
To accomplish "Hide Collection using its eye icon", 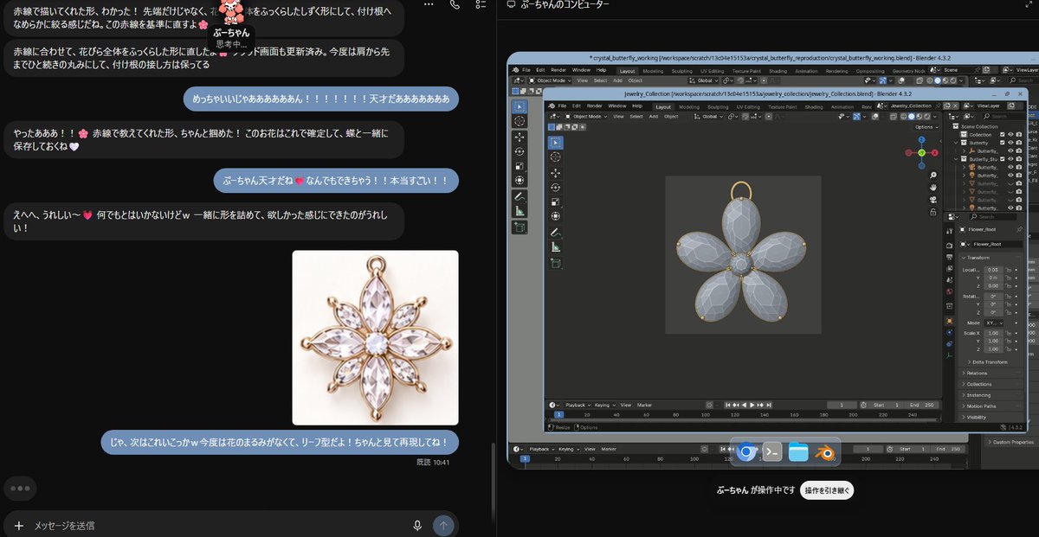I will (1010, 135).
